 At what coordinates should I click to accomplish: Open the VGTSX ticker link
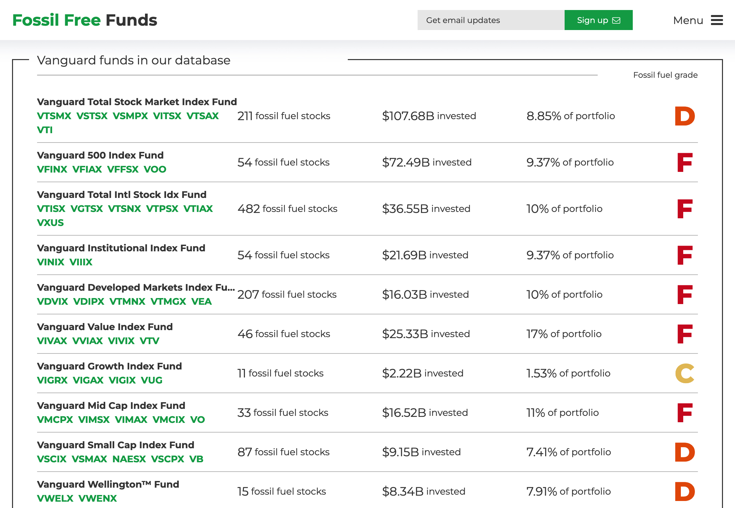coord(87,209)
